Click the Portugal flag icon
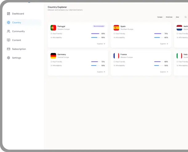188x152 pixels. click(53, 28)
